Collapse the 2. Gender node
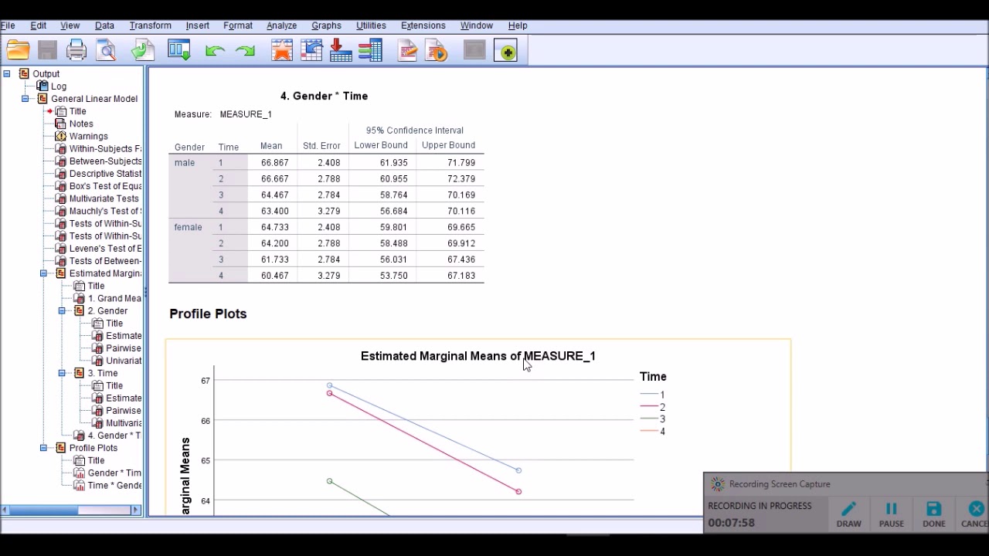 [63, 310]
